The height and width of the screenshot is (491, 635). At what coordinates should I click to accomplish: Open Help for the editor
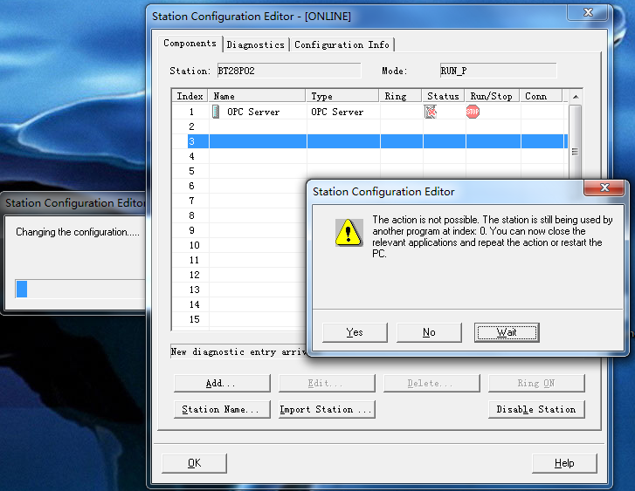pos(564,463)
